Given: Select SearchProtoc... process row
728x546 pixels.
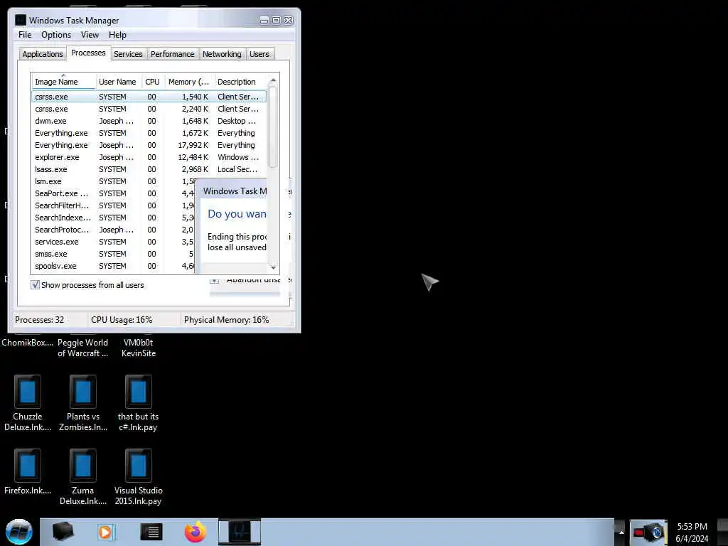Looking at the screenshot, I should click(x=113, y=230).
